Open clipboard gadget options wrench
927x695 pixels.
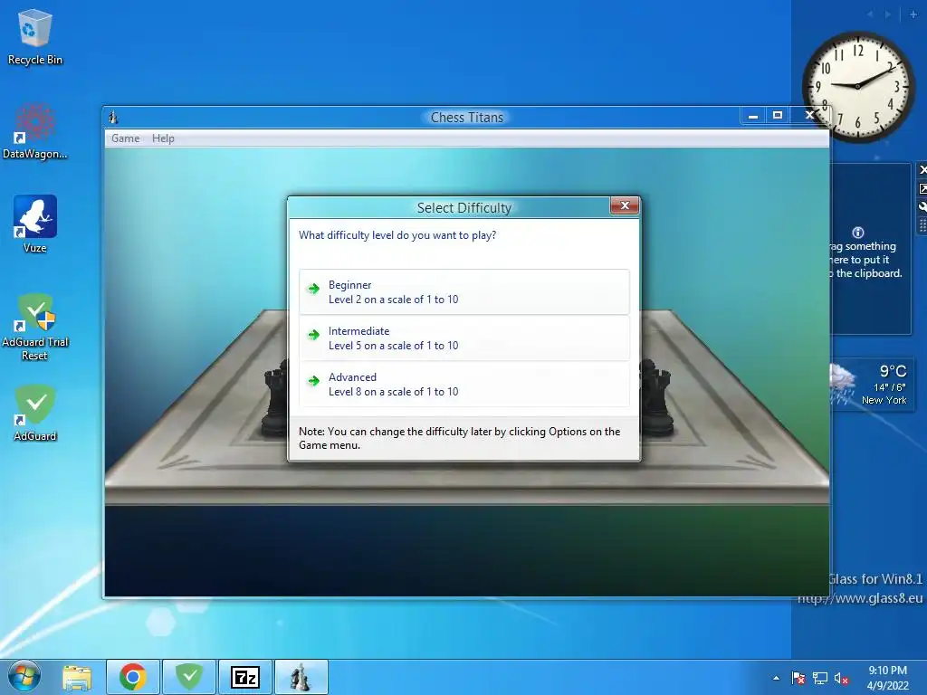(x=922, y=207)
